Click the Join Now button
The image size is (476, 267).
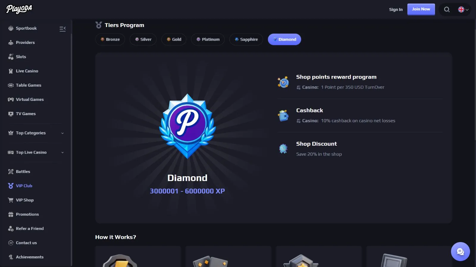tap(421, 9)
